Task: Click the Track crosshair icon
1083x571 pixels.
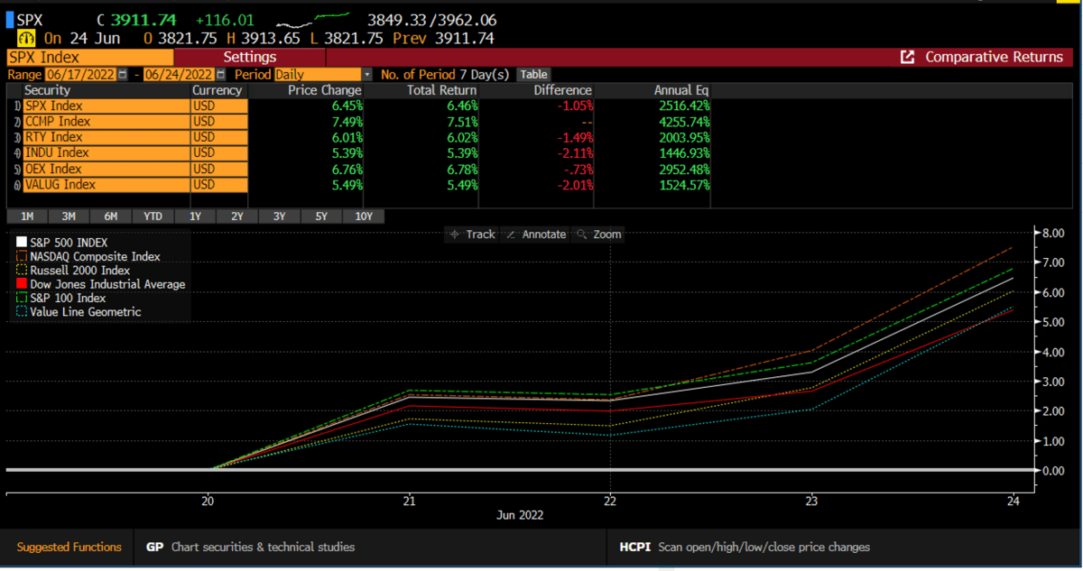Action: click(455, 235)
